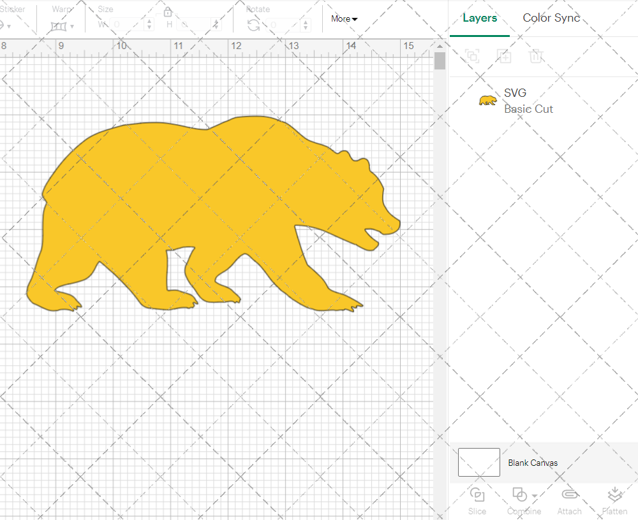The height and width of the screenshot is (520, 638).
Task: Click the Delete trash icon in the Layers panel
Action: coord(537,56)
